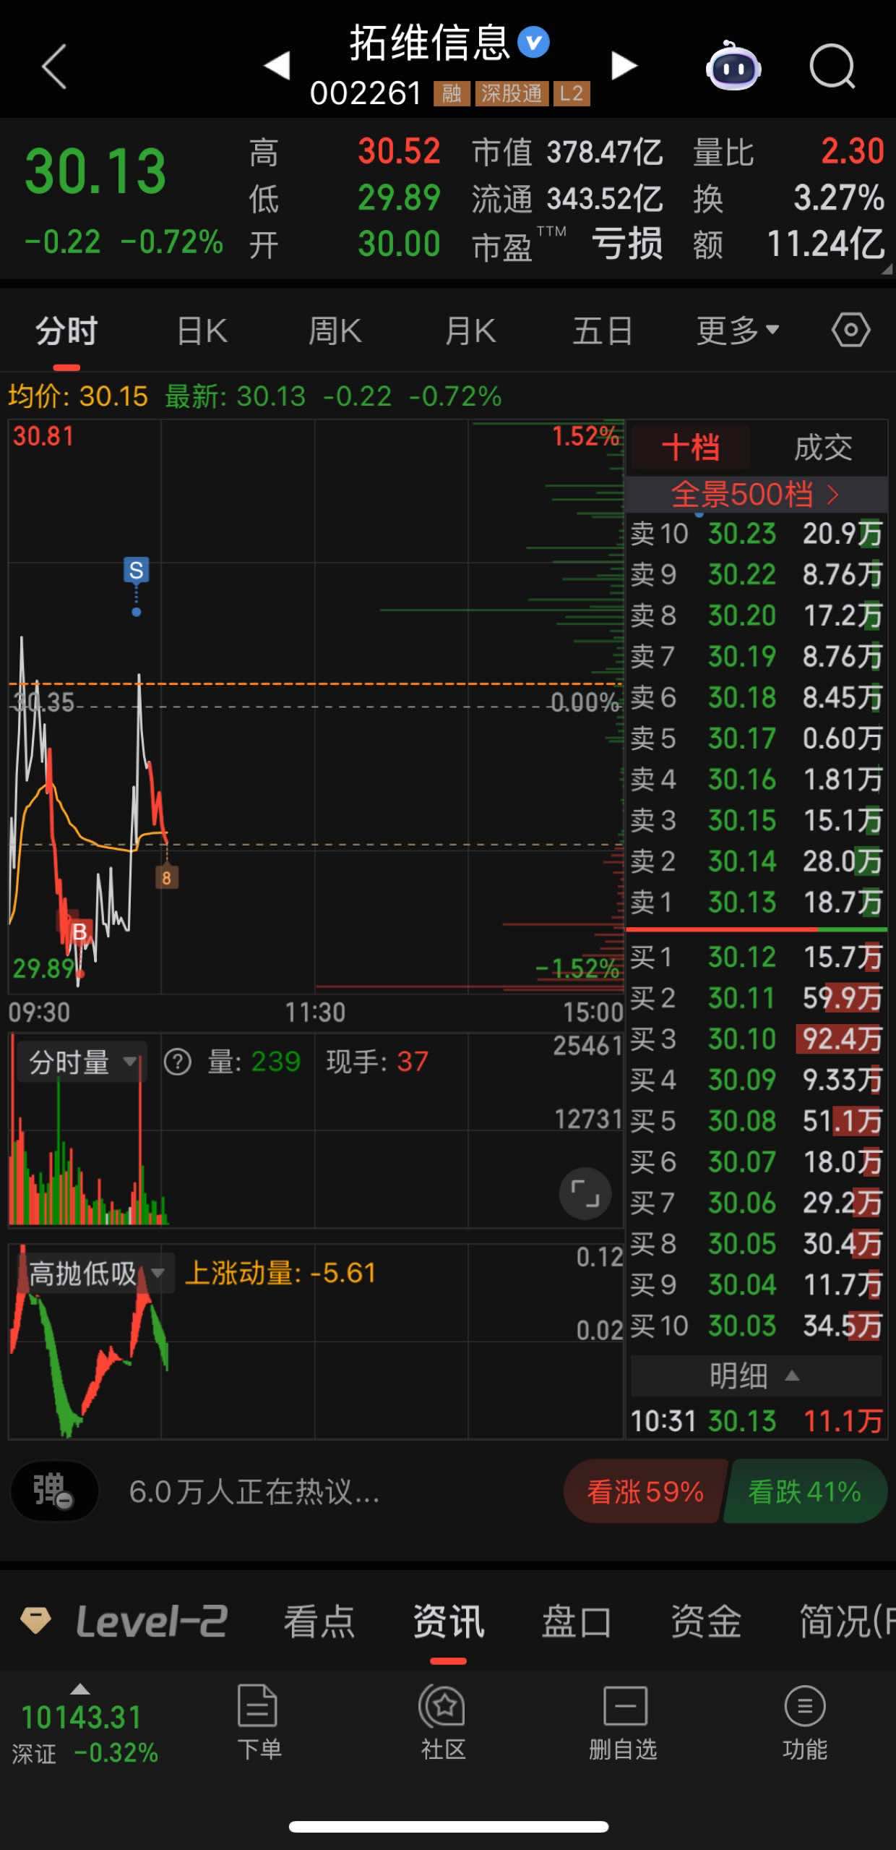Tap 删自选 remove from watchlist icon
This screenshot has width=896, height=1850.
coord(624,1721)
